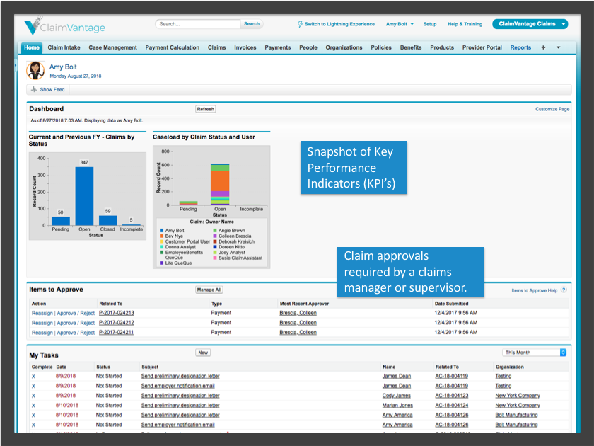Click the Amy Bolt legend color square in the chart
This screenshot has width=594, height=446.
coord(161,230)
